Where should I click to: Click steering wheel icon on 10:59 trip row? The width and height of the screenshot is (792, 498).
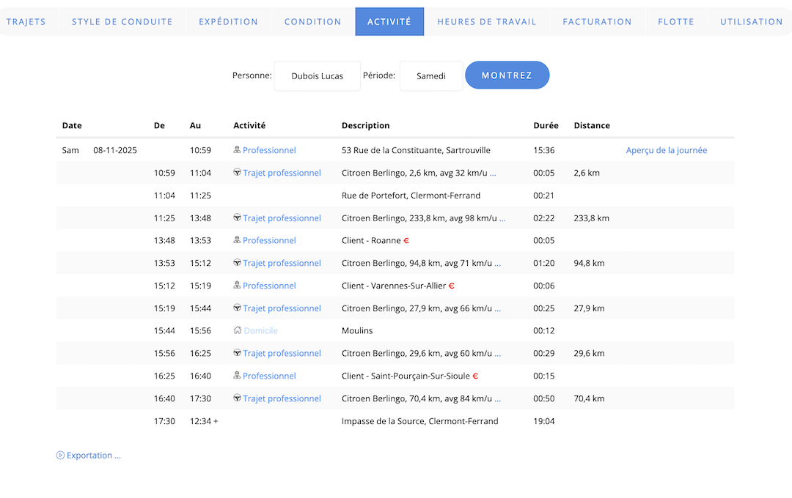[238, 173]
